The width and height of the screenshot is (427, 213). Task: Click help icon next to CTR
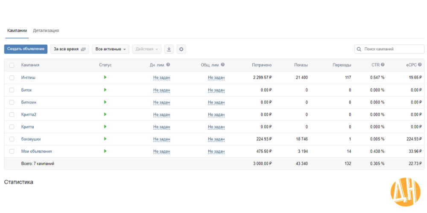tap(383, 65)
